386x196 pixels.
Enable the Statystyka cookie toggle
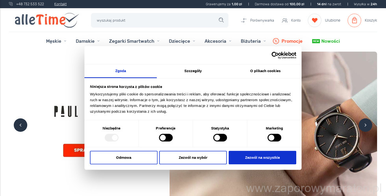(x=220, y=138)
